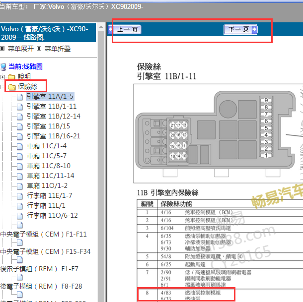303x302 pixels.
Task: Click the document icon beside 車廂 11C/5-7
Action: (x=19, y=156)
